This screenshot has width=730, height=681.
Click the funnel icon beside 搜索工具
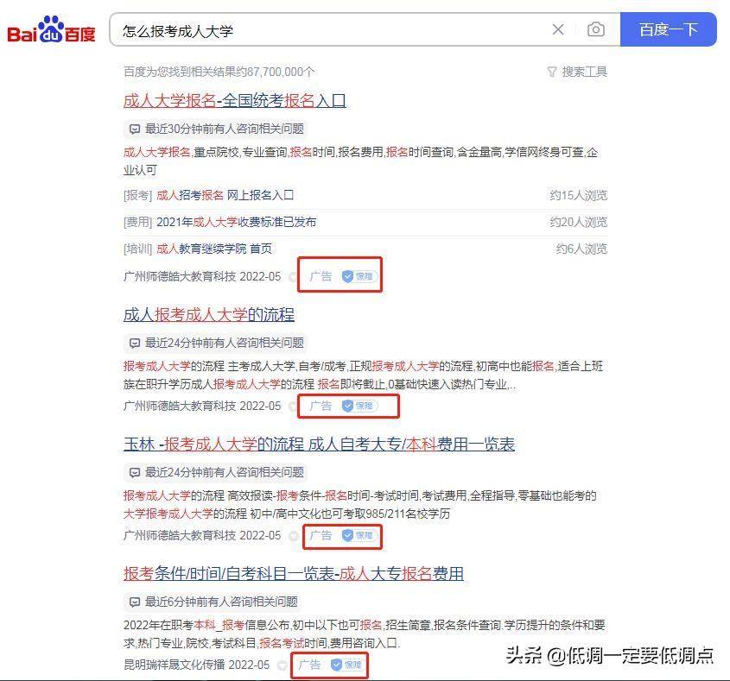[552, 73]
